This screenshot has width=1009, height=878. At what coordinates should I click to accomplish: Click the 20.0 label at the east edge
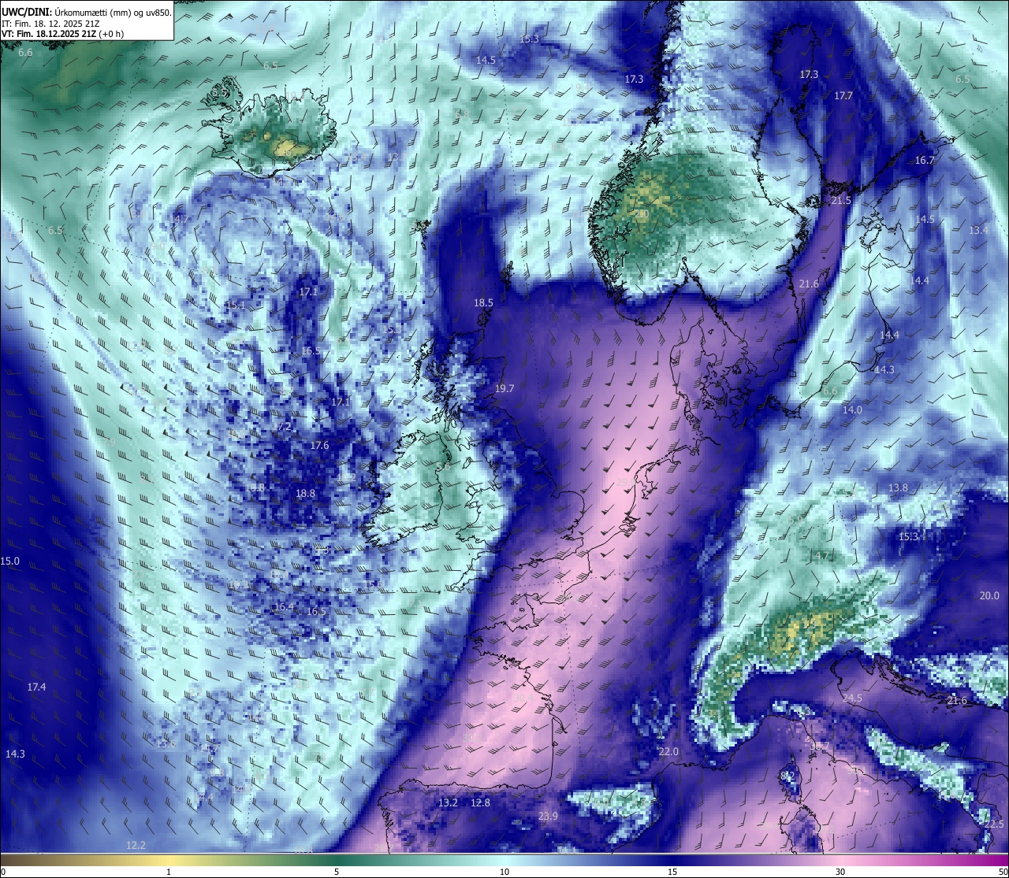pyautogui.click(x=989, y=596)
